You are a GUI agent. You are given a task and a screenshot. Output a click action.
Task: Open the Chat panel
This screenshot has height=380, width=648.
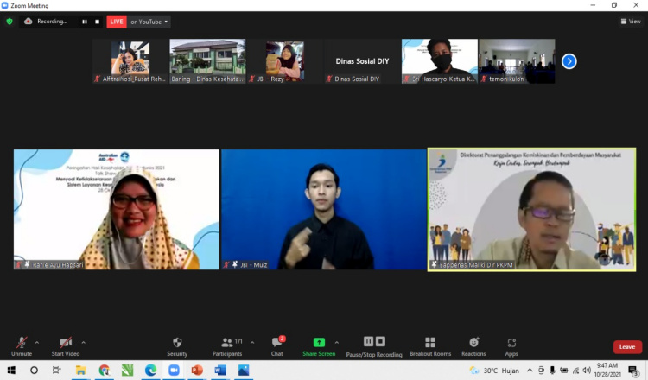tap(276, 346)
